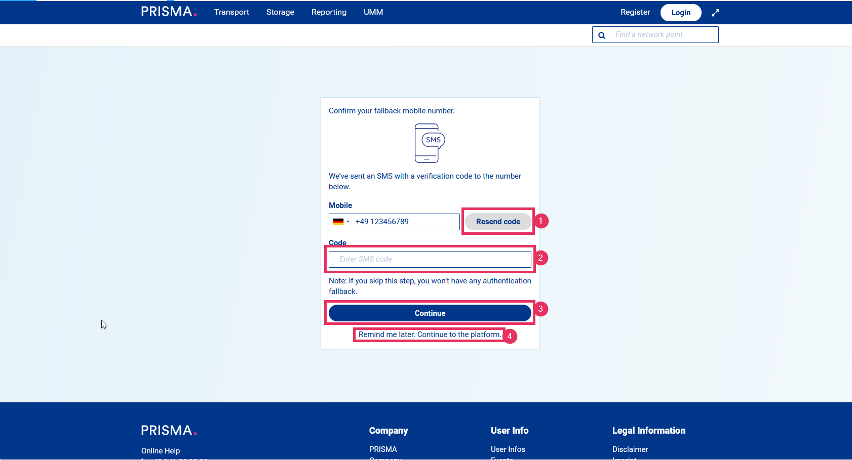The height and width of the screenshot is (460, 852).
Task: Open the Reporting menu
Action: coord(329,12)
